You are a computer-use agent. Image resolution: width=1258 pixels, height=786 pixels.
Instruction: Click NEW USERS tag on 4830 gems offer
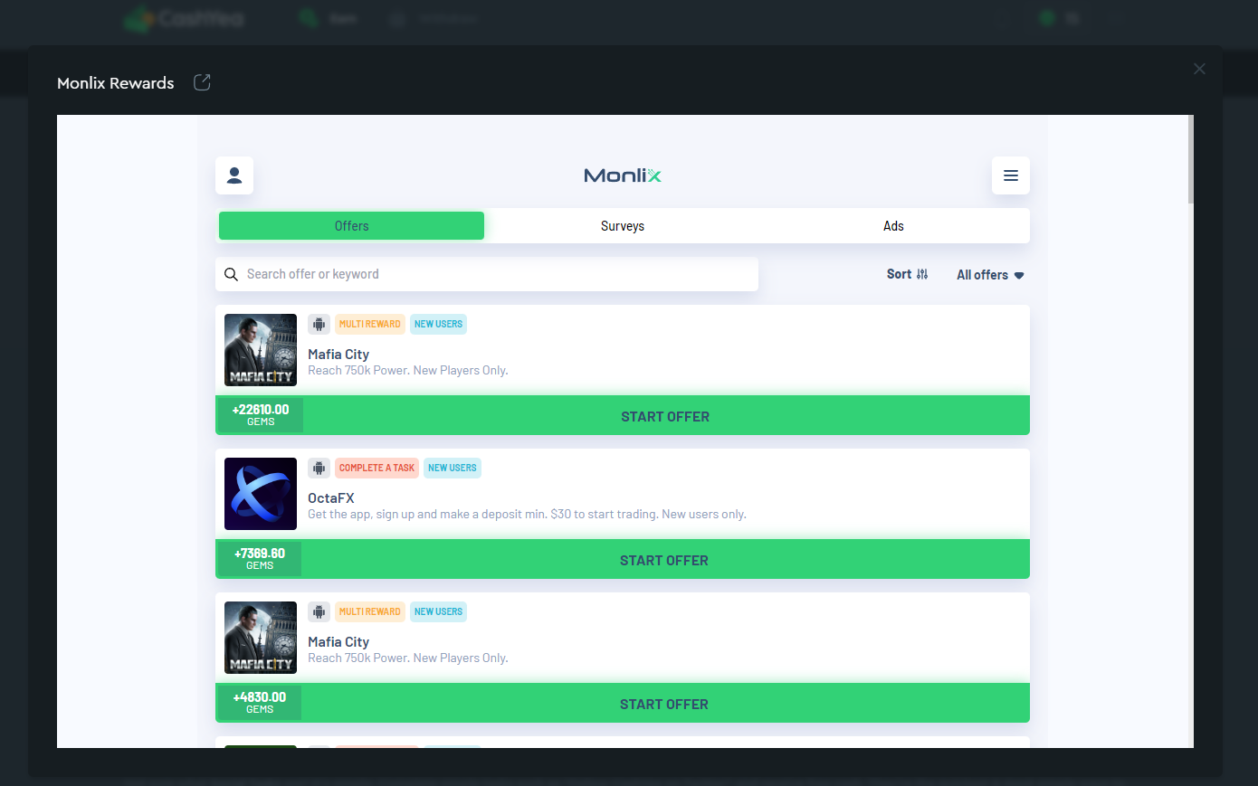pos(438,611)
